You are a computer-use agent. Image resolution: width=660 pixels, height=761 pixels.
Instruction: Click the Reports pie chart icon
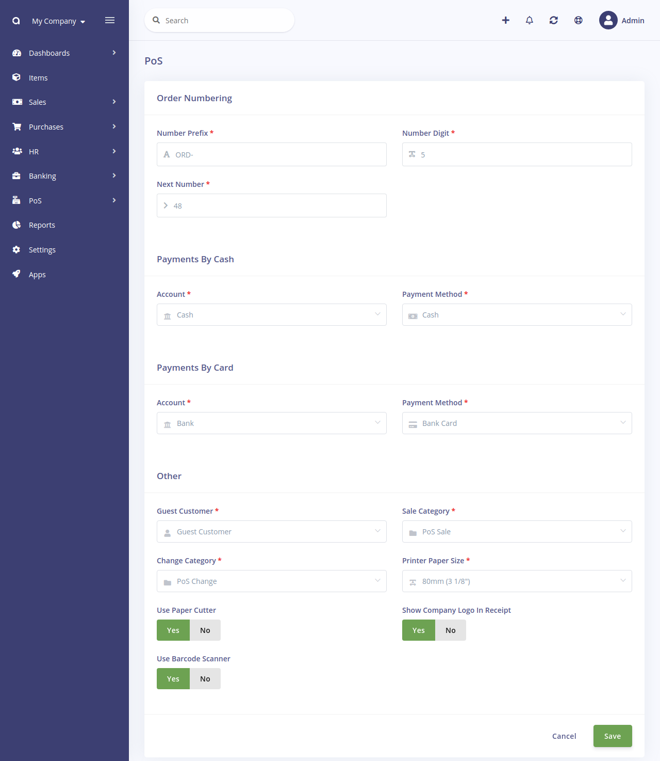pos(16,225)
